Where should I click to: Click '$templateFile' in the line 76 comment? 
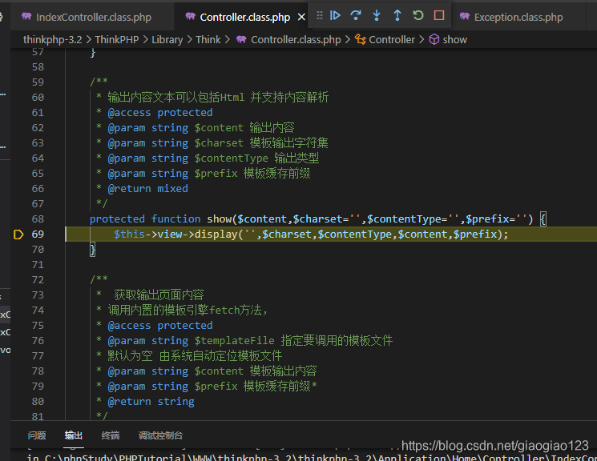[x=235, y=341]
